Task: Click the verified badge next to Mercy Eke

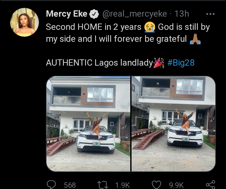Action: (94, 14)
